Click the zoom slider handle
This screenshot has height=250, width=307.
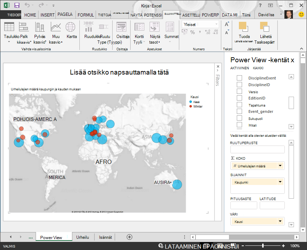[x=263, y=246]
